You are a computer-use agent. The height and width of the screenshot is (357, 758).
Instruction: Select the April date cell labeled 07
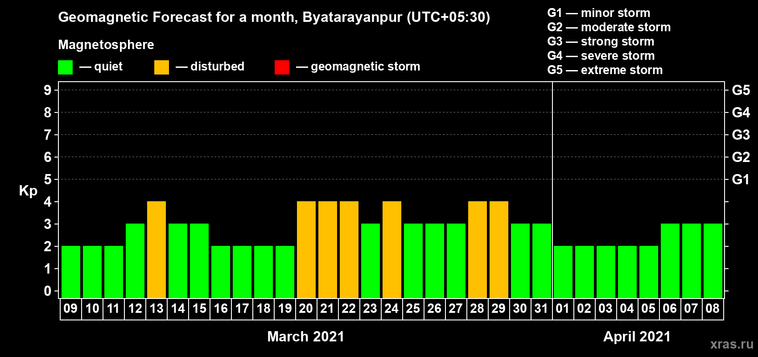692,309
